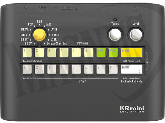Select Patterns pad 5

point(76,52)
